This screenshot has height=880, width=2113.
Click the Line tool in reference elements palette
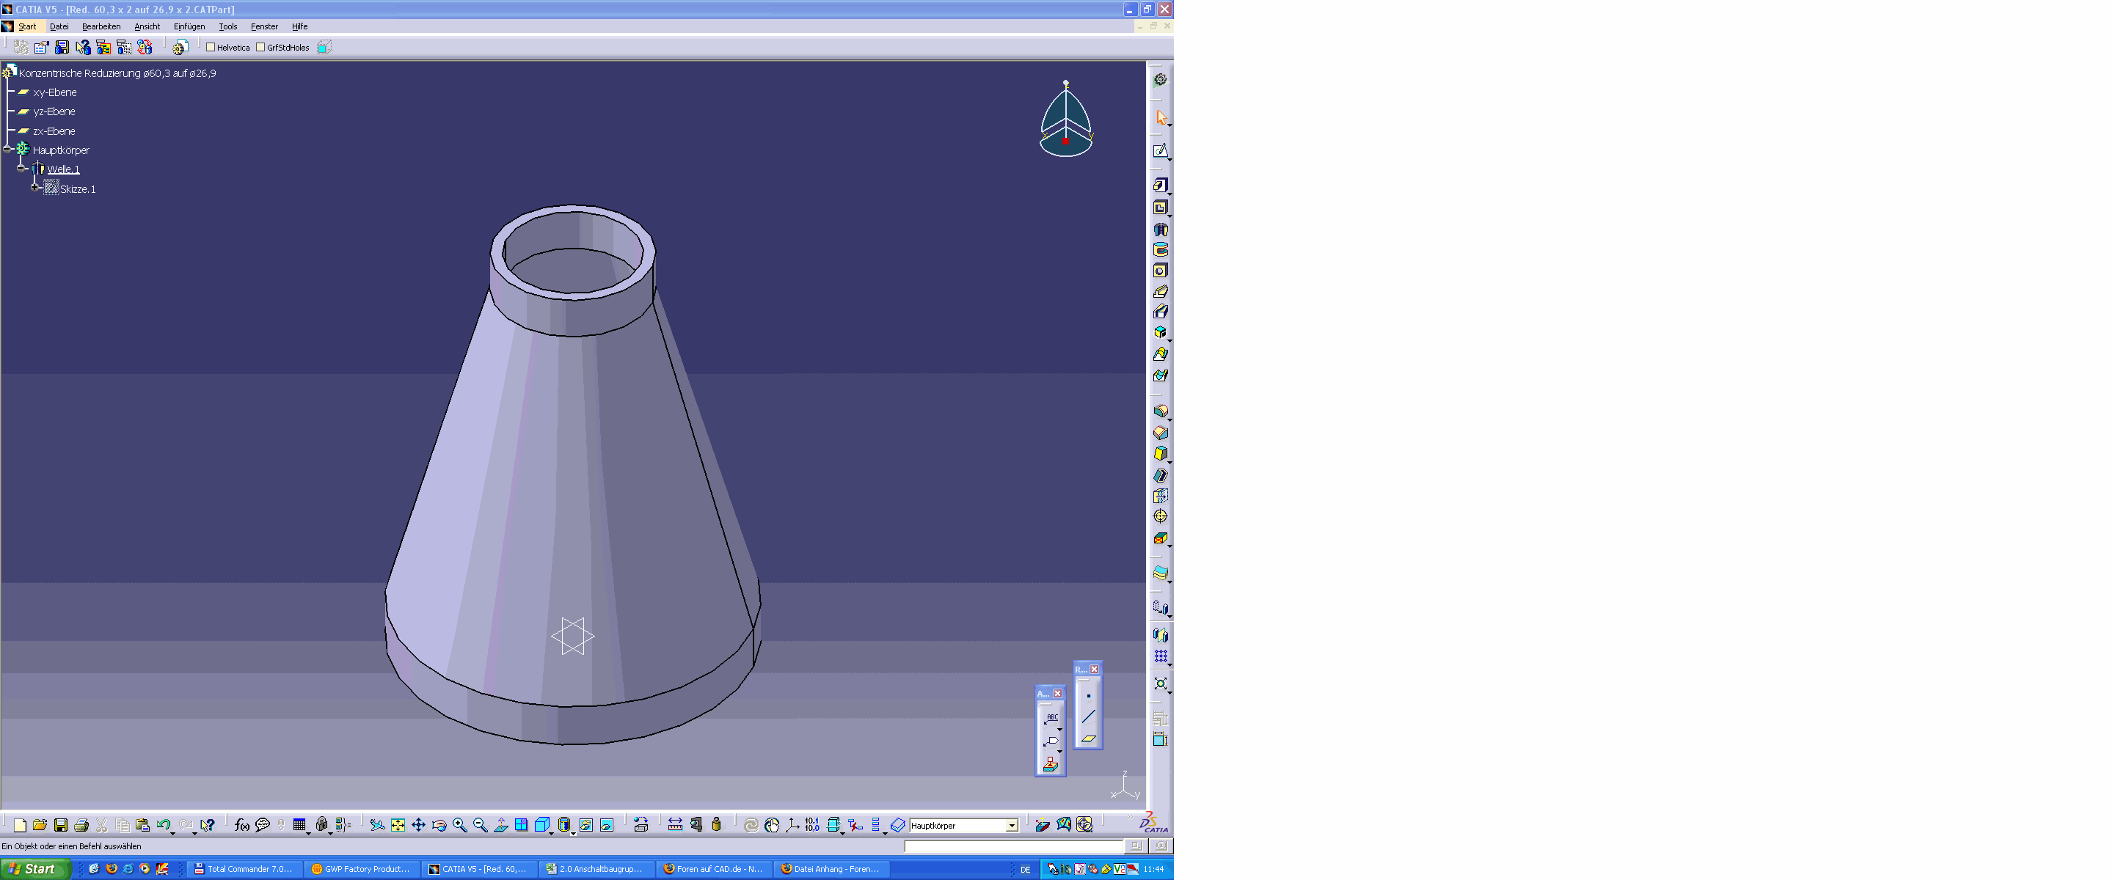[1087, 716]
